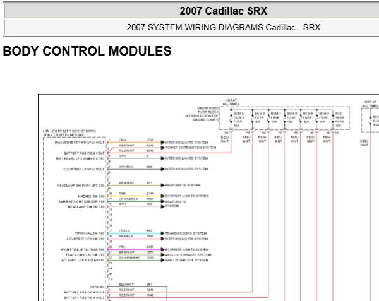Select "EXTERIOR LIGHTS SYSTEM" on the PPL wire
379x301 pixels.
[186, 249]
